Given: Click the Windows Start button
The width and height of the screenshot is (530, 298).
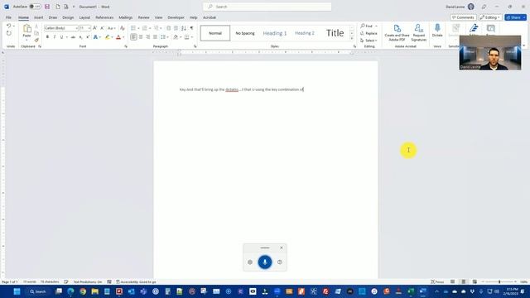Looking at the screenshot, I should [x=17, y=291].
